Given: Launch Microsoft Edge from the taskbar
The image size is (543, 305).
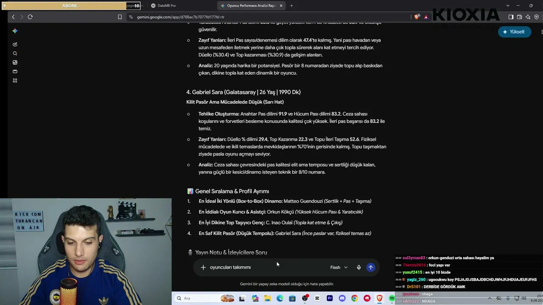Looking at the screenshot, I should [x=280, y=298].
